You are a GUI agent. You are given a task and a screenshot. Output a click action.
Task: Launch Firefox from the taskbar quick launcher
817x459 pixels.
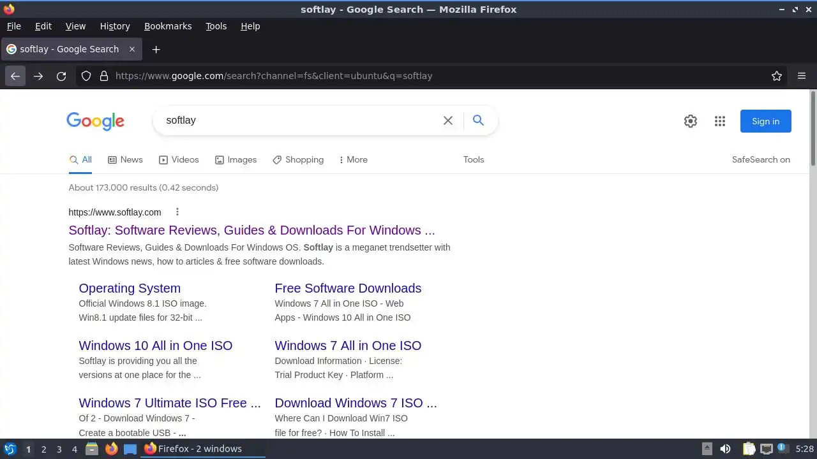click(x=111, y=449)
